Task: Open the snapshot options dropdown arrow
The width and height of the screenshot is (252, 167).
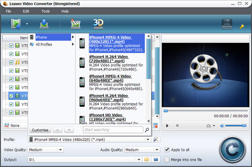Action: 214,126
